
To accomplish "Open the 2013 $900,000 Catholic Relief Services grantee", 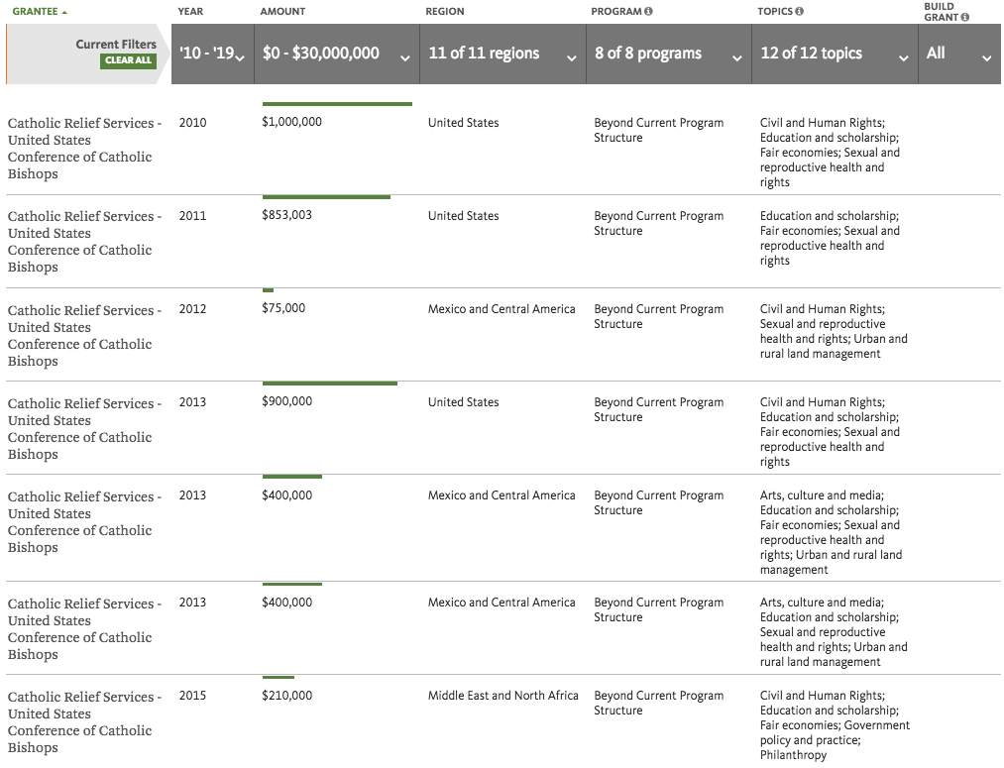I will (84, 429).
